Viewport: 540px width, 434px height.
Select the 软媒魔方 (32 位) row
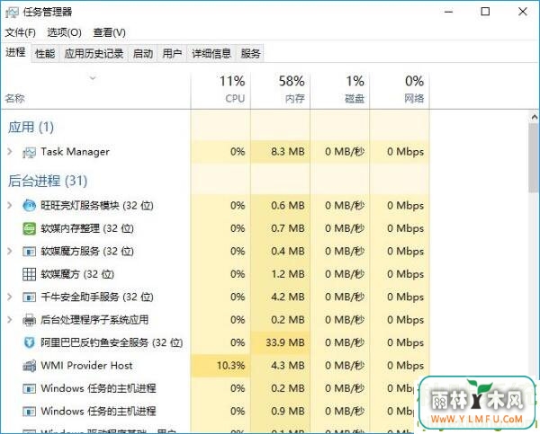(216, 274)
